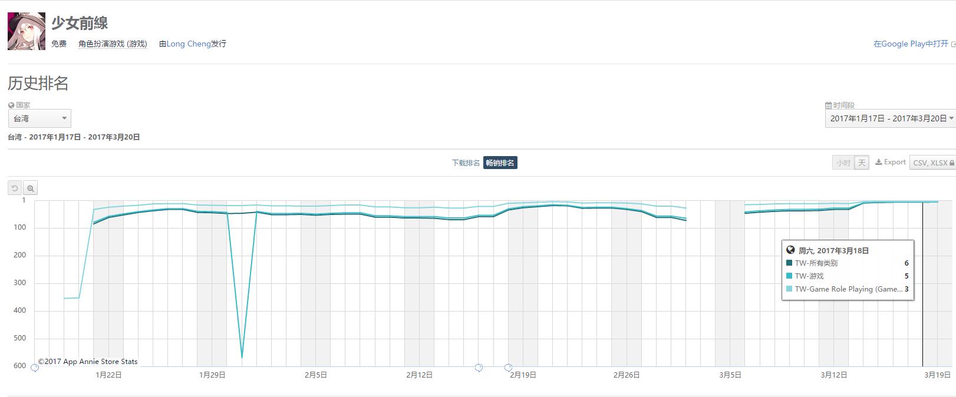
Task: Click the Export download icon
Action: (878, 163)
